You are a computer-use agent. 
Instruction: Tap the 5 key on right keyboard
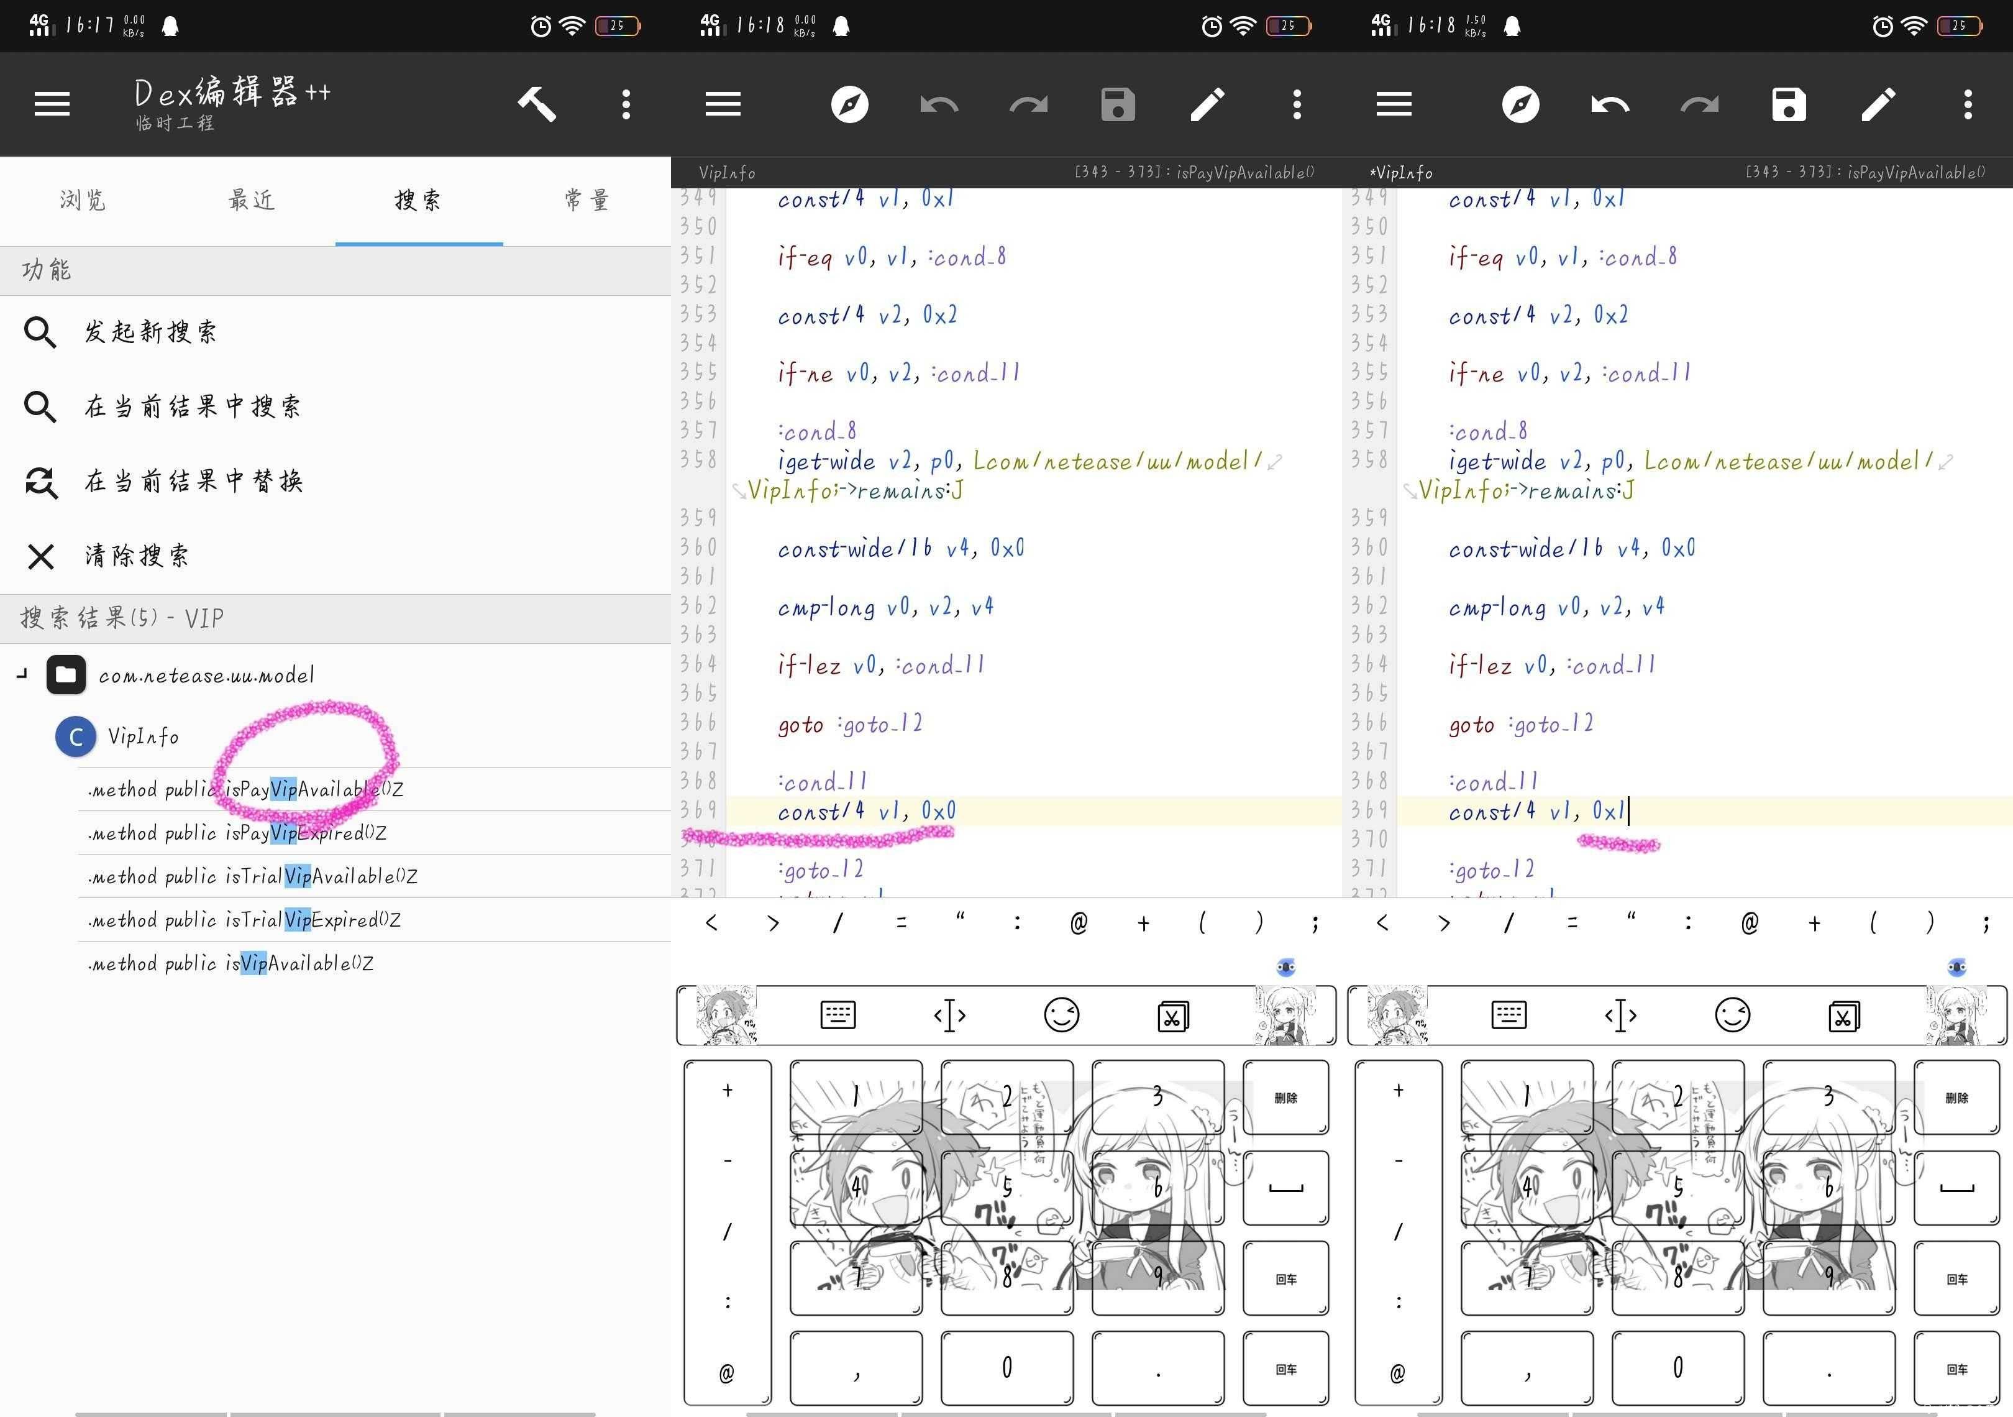click(1678, 1188)
